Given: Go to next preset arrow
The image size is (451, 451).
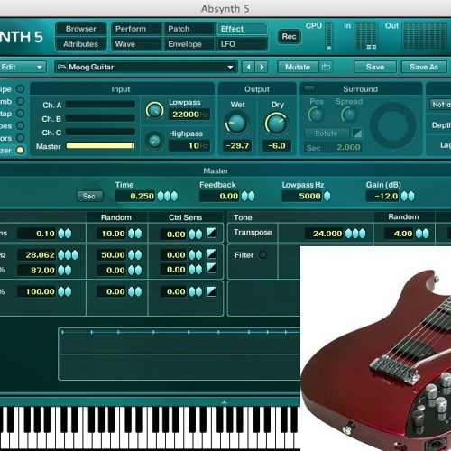Looking at the screenshot, I should (262, 67).
